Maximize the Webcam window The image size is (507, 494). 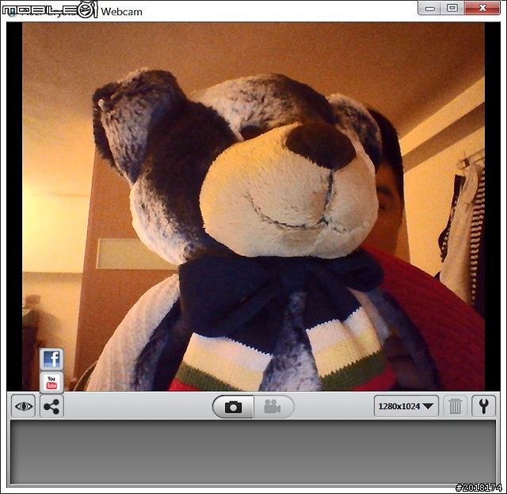click(x=452, y=8)
